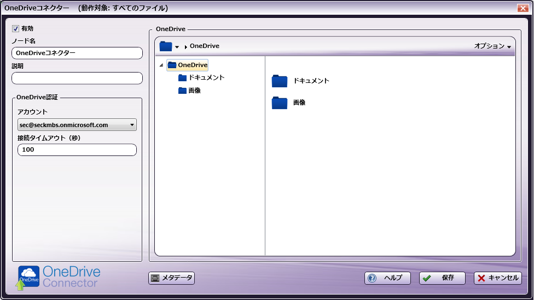Click the OneDrive Connector cloud logo
Viewport: 534px width, 300px height.
click(x=28, y=277)
